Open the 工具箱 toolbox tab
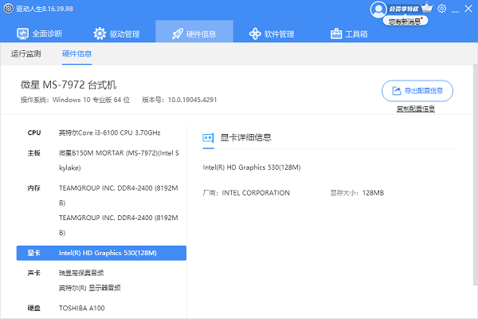 point(349,33)
